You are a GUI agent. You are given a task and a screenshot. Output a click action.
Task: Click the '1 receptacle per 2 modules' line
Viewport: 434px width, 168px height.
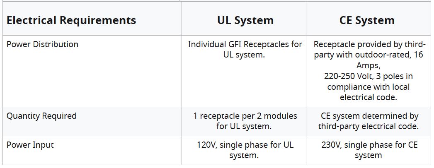tap(245, 116)
